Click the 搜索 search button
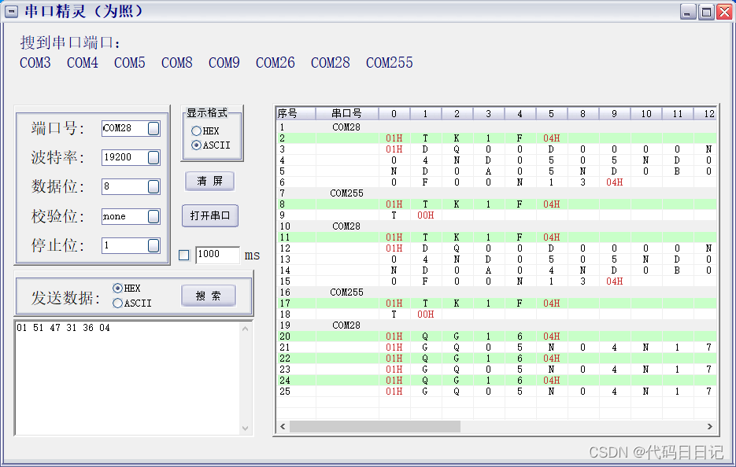Screen dimensions: 736x467 (x=209, y=296)
